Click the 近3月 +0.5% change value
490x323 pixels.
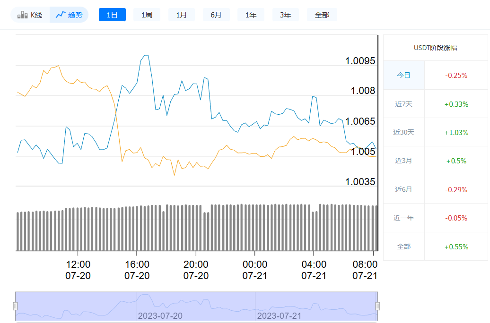455,161
